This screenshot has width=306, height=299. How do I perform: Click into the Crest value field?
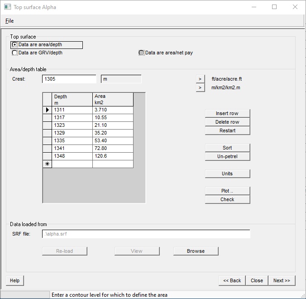[x=69, y=79]
